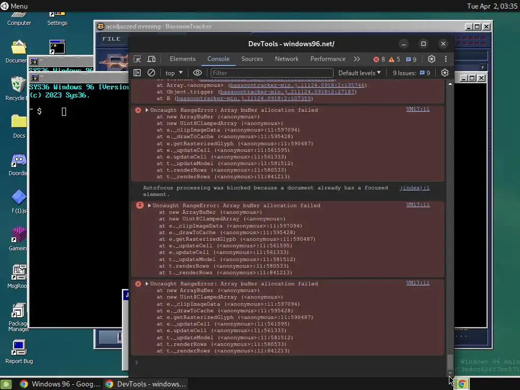Open the Default levels dropdown
This screenshot has width=520, height=390.
click(360, 73)
